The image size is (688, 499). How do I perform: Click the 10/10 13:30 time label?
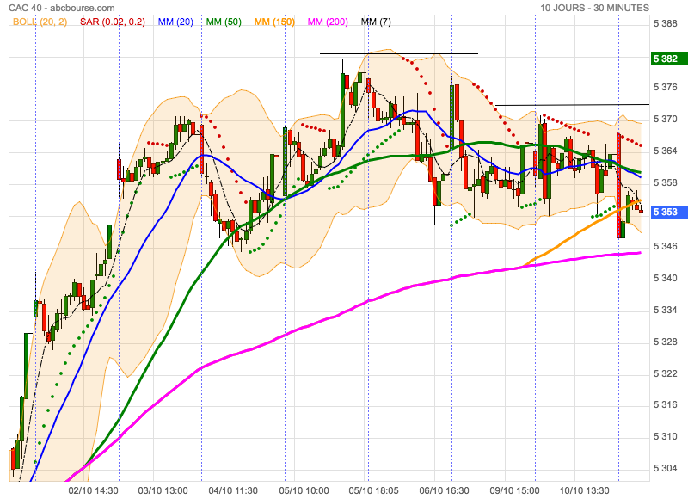click(x=585, y=490)
